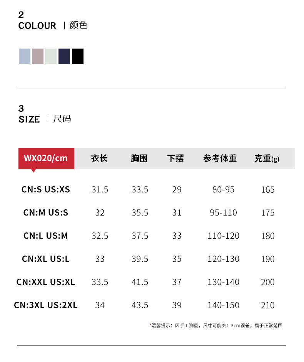Choose the CN:L US:M size row
The height and width of the screenshot is (362, 304).
(46, 236)
